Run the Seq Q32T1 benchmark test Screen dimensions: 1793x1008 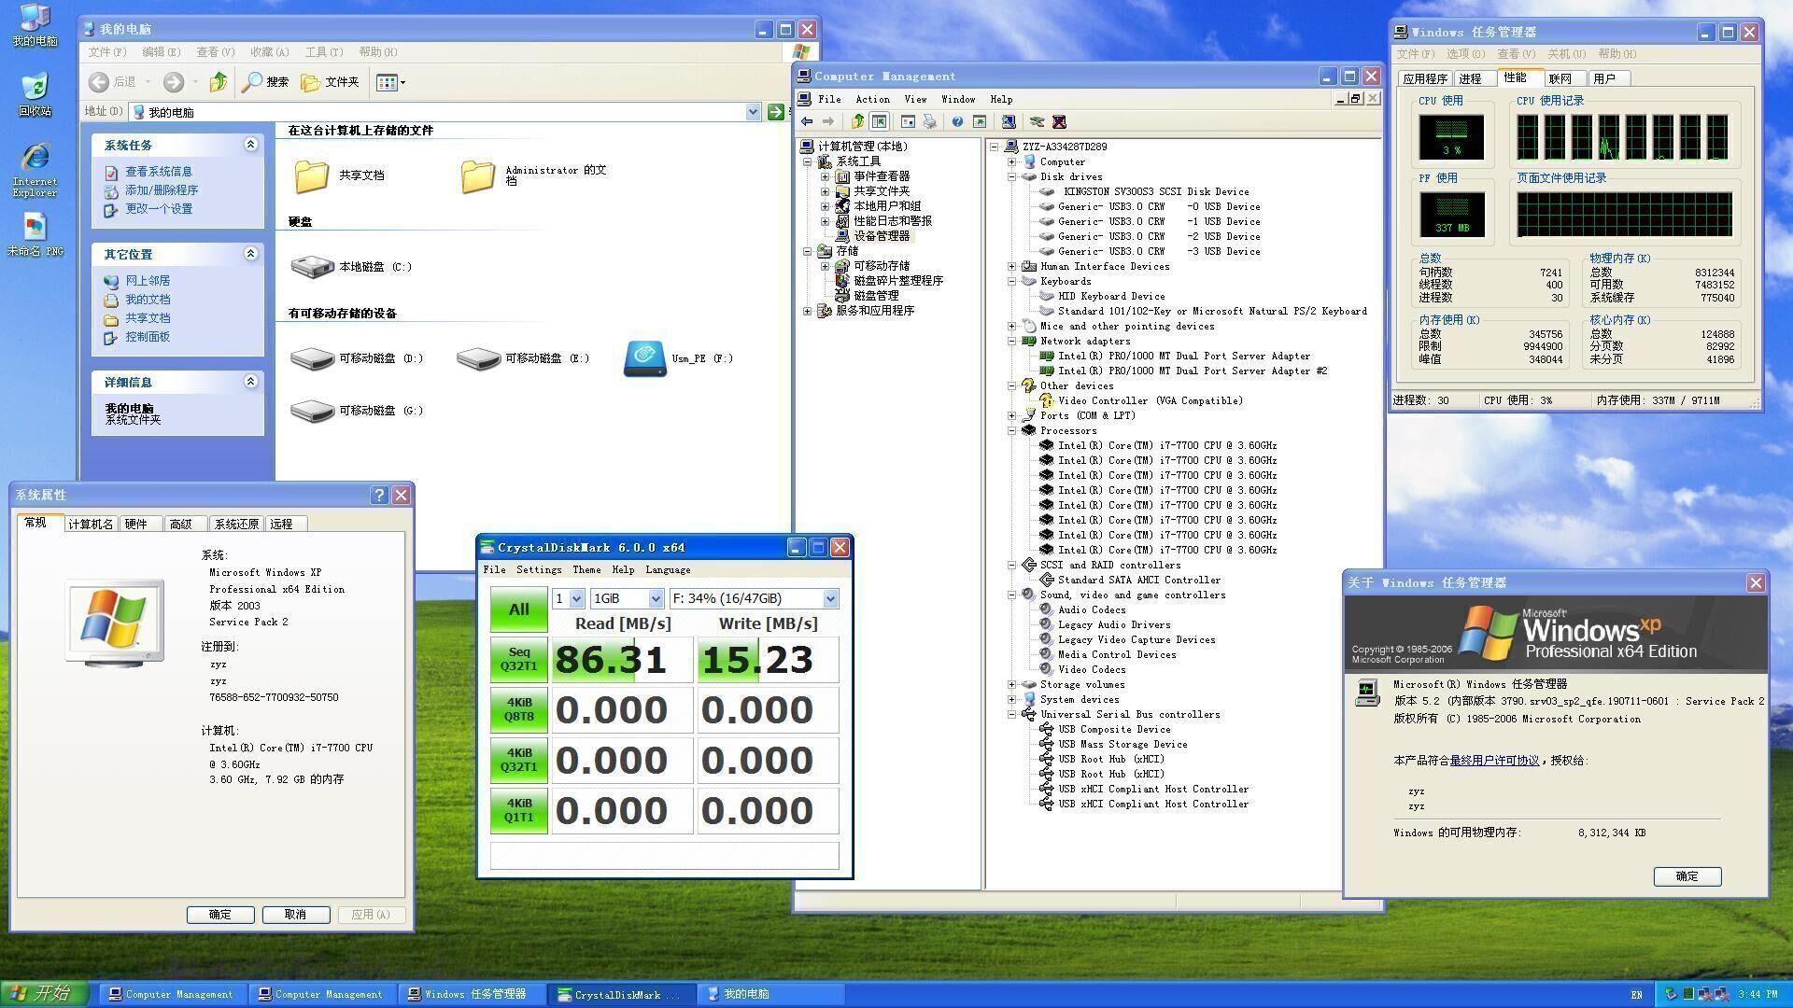pos(518,660)
